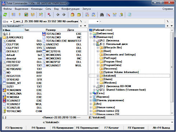The image size is (176, 132).
Task: Click the Unpack files toolbar icon
Action: (79, 15)
